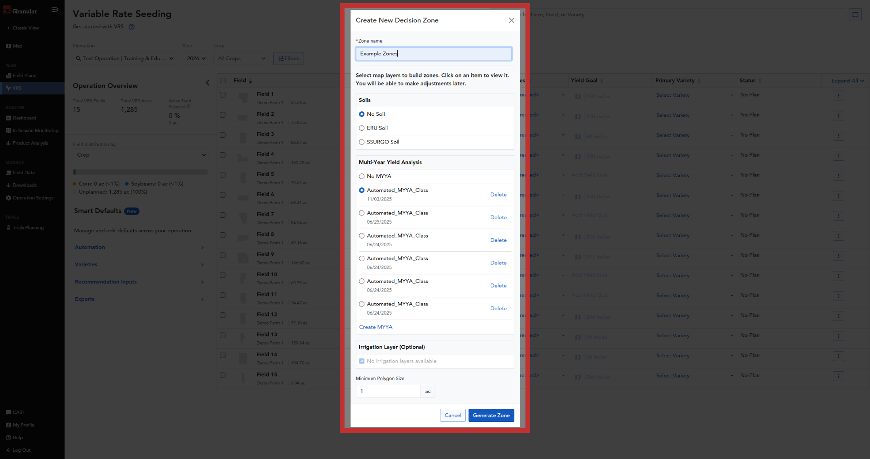Close the Create New Decision Zone dialog
Viewport: 870px width, 459px height.
point(511,20)
